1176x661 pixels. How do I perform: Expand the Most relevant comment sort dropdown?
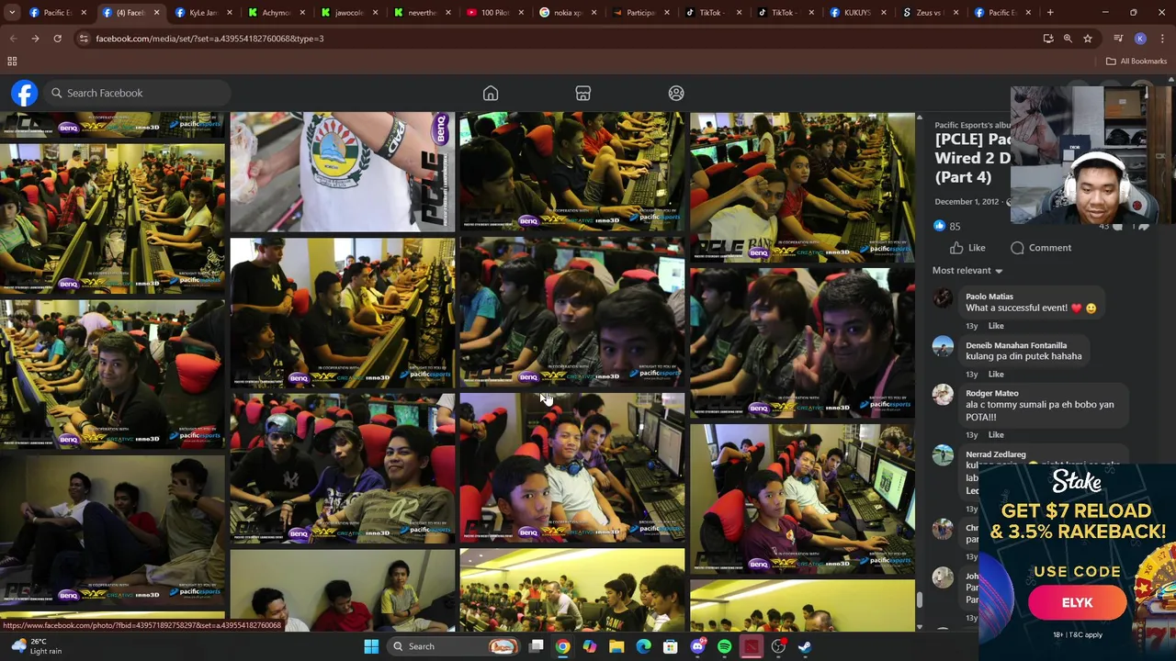(967, 271)
